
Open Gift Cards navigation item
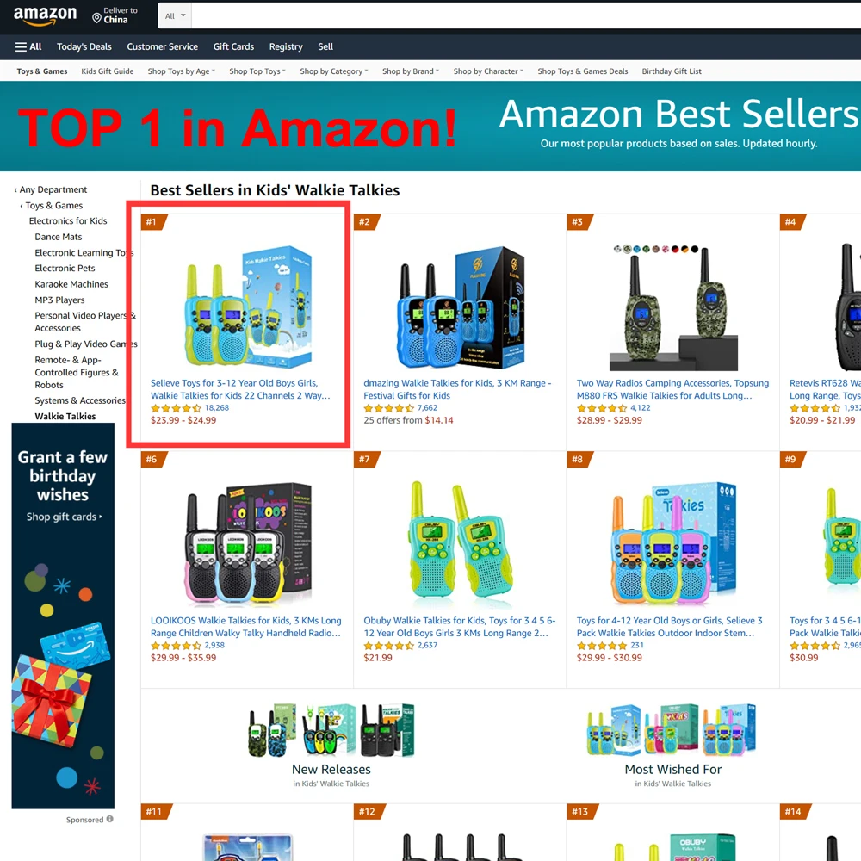coord(233,46)
